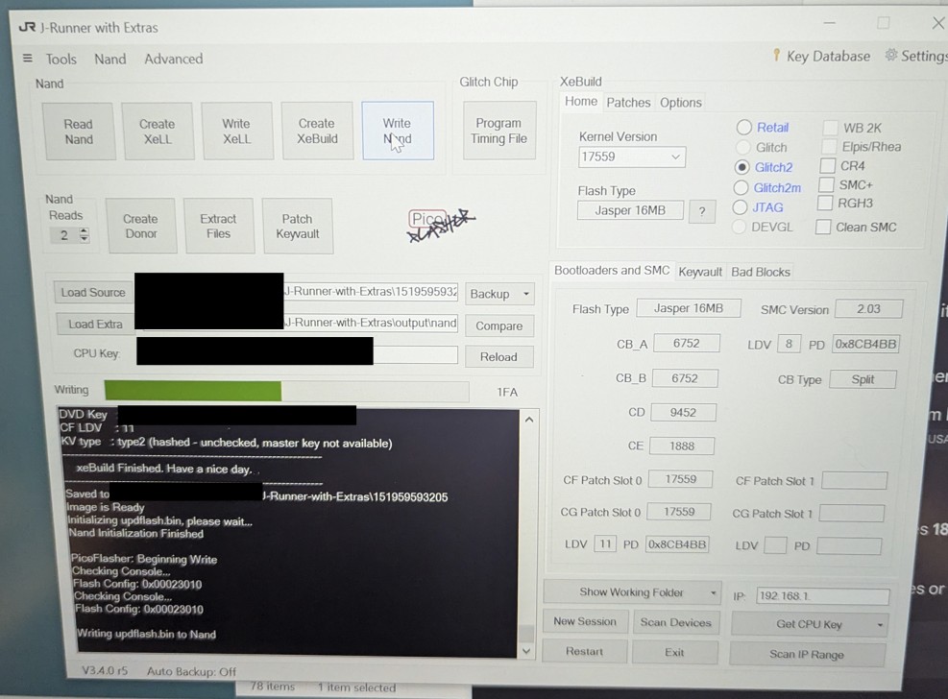Expand the Backup dropdown arrow
Image resolution: width=948 pixels, height=699 pixels.
pos(525,294)
